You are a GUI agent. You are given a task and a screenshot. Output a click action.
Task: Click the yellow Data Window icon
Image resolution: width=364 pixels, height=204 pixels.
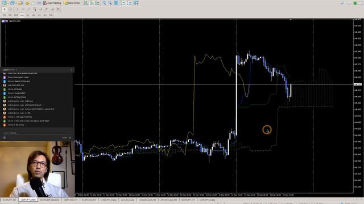27,3
